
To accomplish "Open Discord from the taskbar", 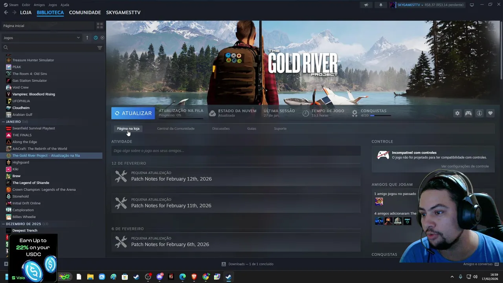I will (160, 277).
